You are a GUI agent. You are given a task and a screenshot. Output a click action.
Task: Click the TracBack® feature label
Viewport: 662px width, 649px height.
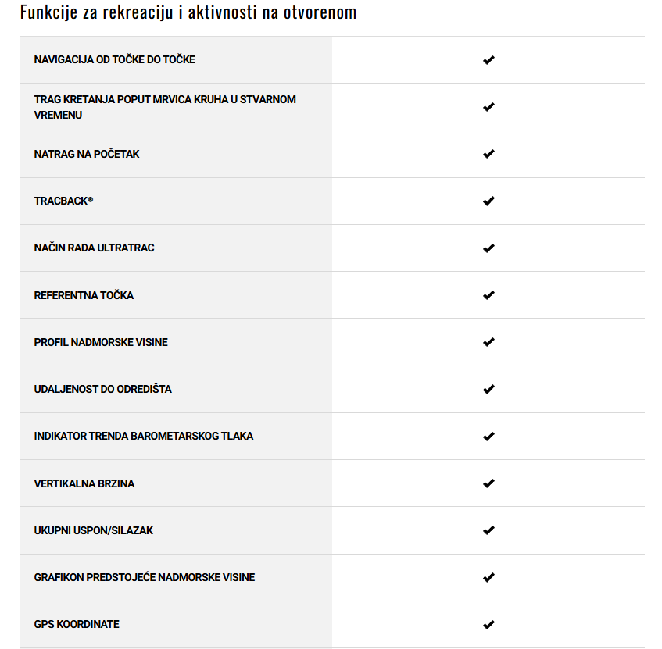(x=63, y=201)
